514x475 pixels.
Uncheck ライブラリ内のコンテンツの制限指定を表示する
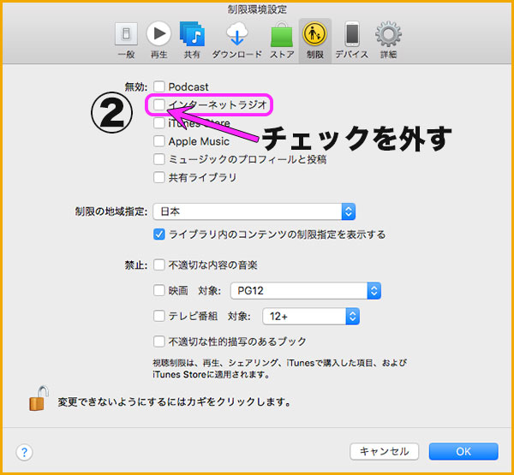coord(159,235)
